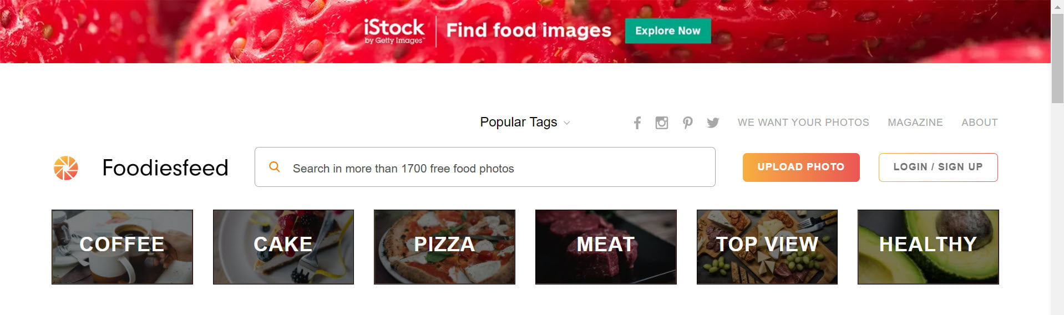Open the Healthy category thumbnail

pos(928,247)
